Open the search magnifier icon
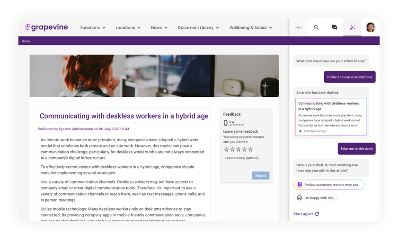The width and height of the screenshot is (398, 239). coord(316,27)
